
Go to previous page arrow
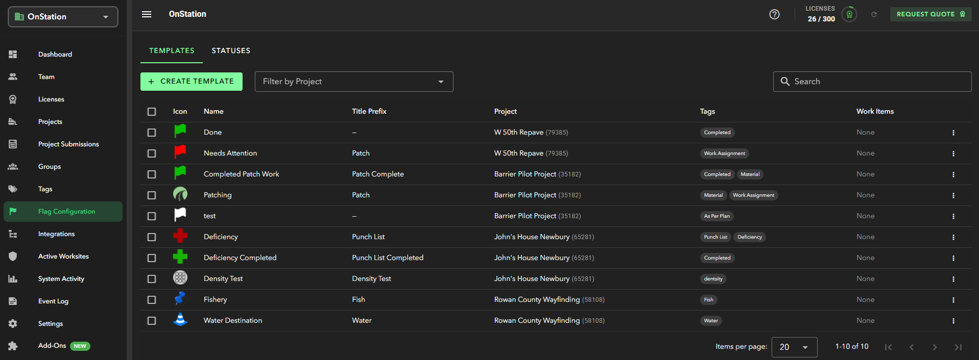[911, 347]
